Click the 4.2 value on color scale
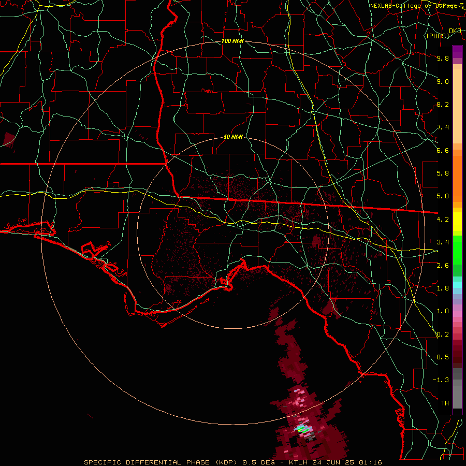Screen dimensions: 466x466 [x=443, y=220]
